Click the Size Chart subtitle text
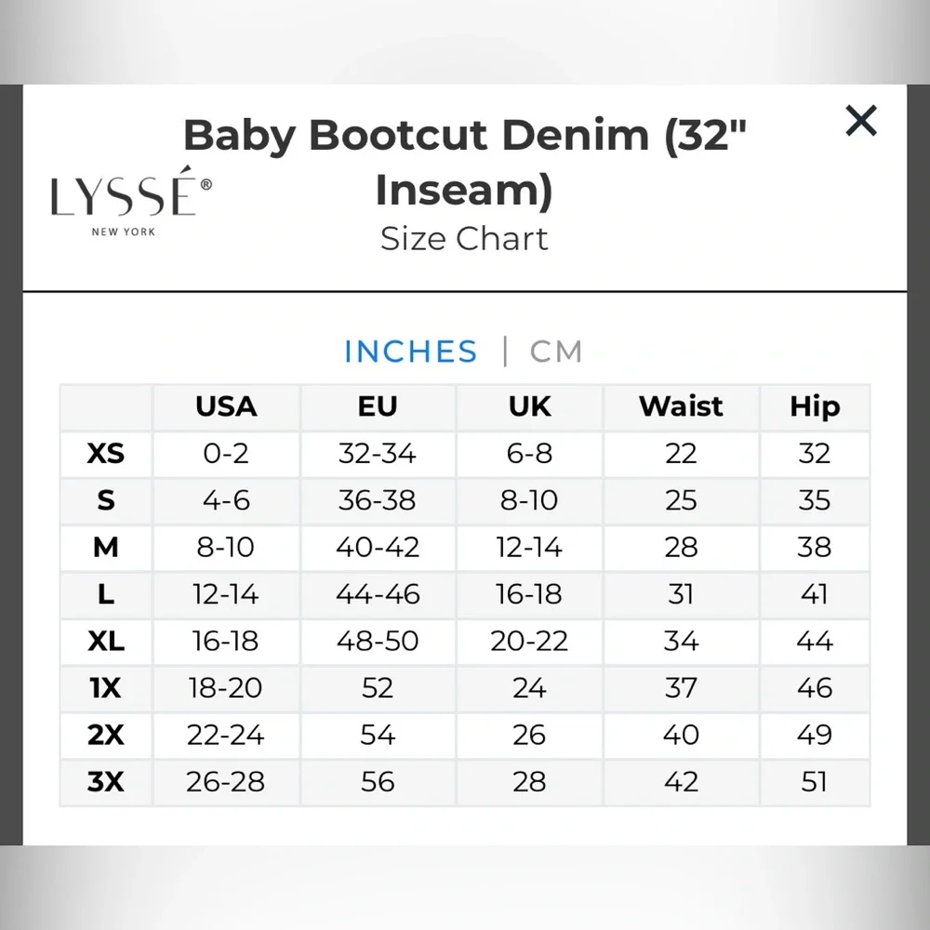Screen dimensions: 930x930 (x=464, y=239)
